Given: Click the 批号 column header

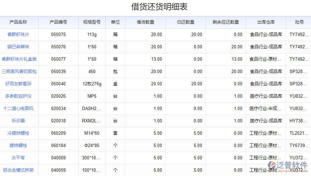Looking at the screenshot, I should tap(299, 22).
